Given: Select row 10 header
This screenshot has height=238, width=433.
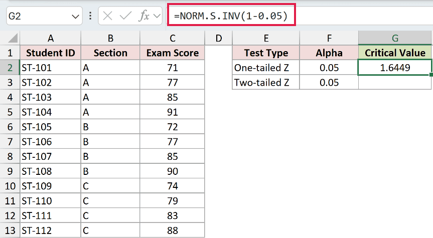Looking at the screenshot, I should (10, 186).
